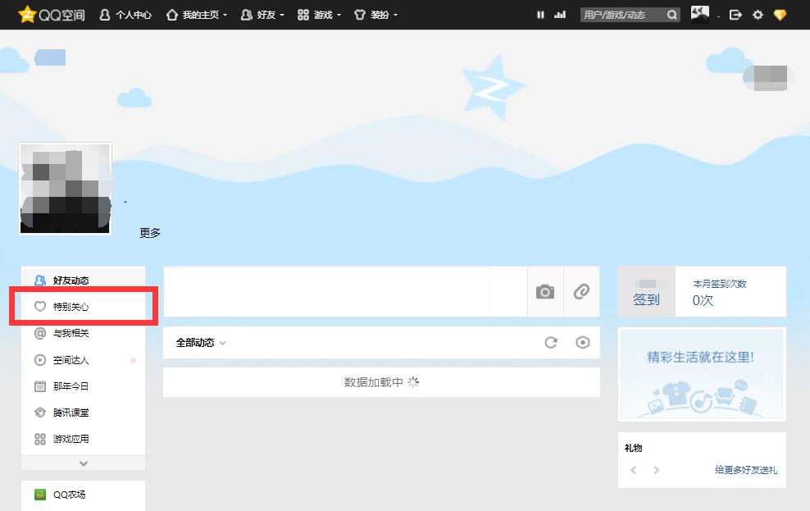
Task: Click the QQ空间 star logo
Action: (27, 14)
